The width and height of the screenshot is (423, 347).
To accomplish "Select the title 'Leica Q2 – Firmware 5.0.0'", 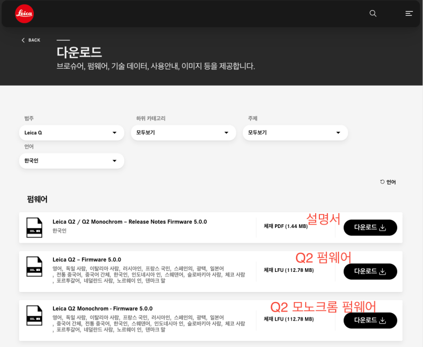I will point(87,260).
